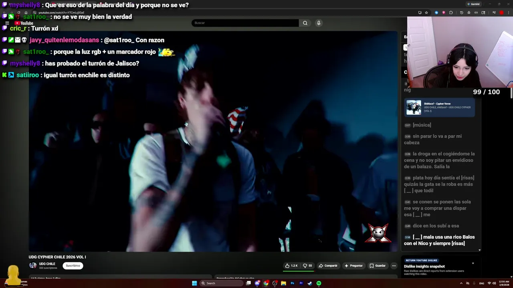The width and height of the screenshot is (513, 288).
Task: Click the Preguntar ask button
Action: (x=353, y=266)
